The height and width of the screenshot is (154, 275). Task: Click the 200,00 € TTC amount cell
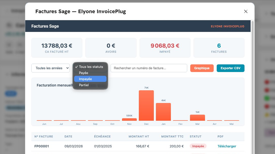[x=177, y=146]
